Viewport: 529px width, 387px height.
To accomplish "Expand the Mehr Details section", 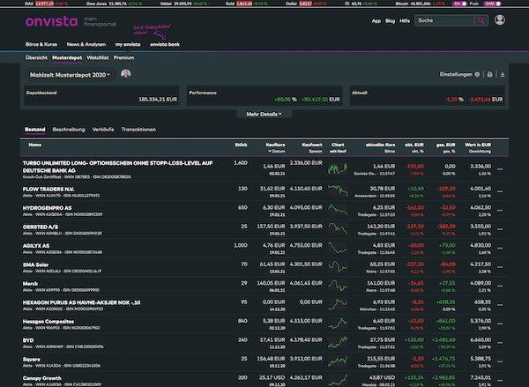I will (264, 115).
